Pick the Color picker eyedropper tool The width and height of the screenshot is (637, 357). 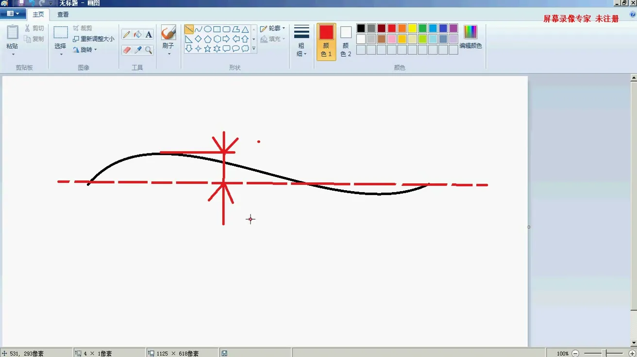click(x=138, y=50)
